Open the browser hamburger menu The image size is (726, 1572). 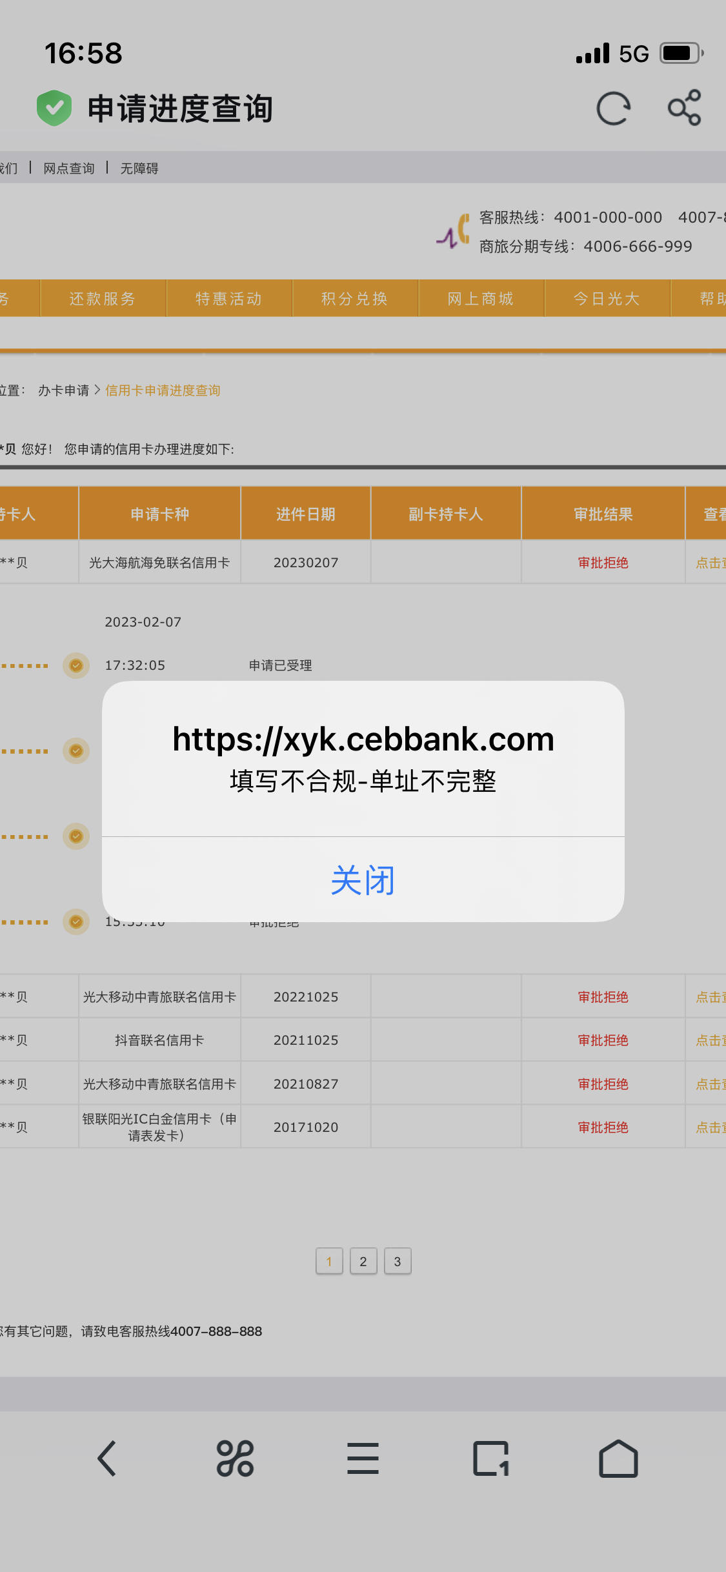[363, 1458]
